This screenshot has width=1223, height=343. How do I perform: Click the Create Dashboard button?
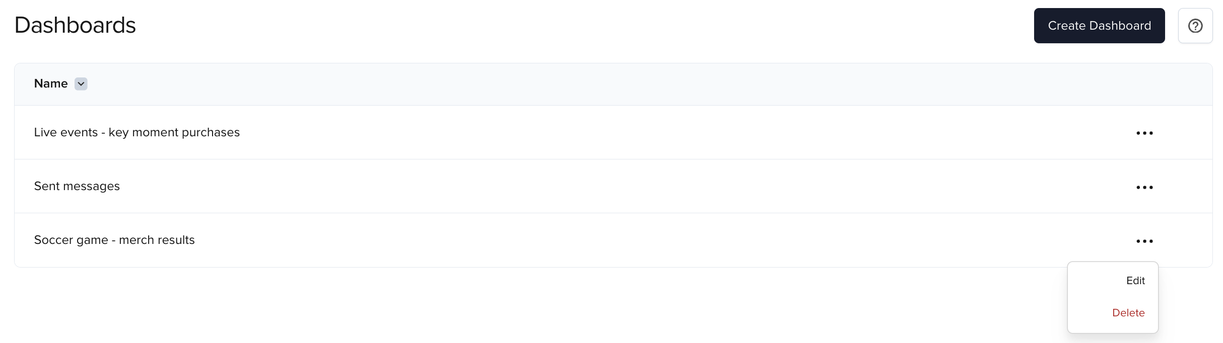coord(1100,26)
